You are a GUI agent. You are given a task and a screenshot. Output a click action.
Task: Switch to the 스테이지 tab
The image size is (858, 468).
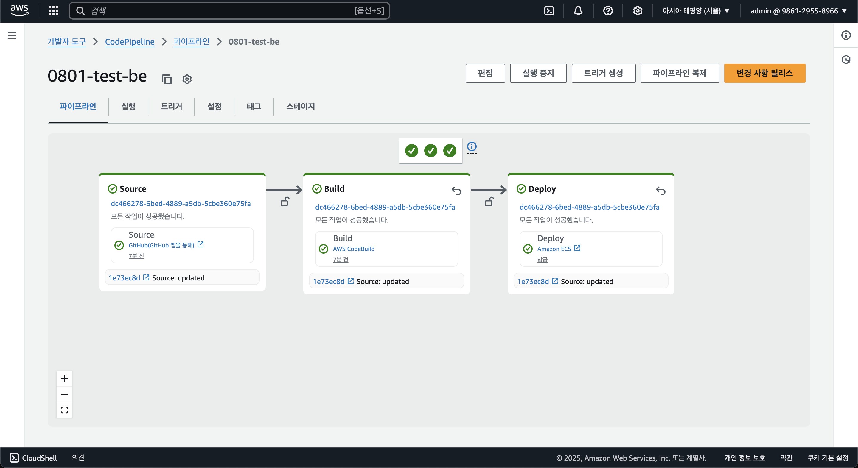[300, 107]
